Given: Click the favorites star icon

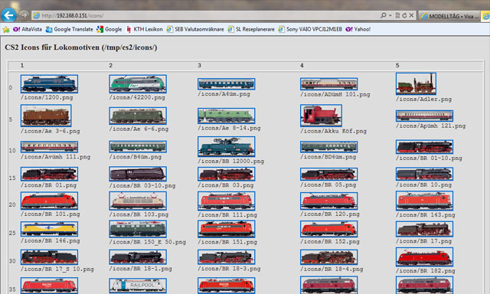Looking at the screenshot, I should [x=6, y=29].
